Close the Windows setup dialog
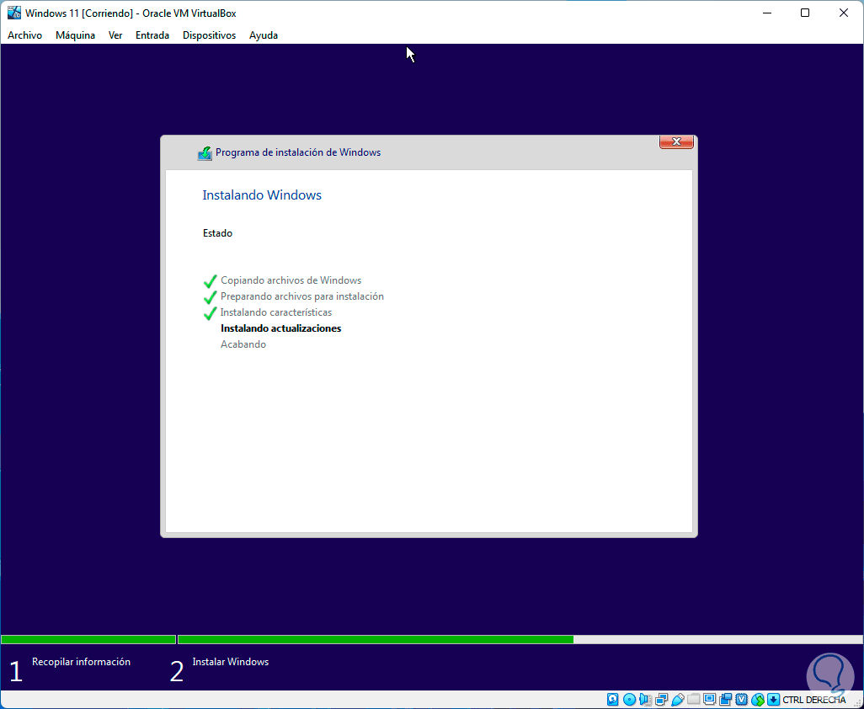The image size is (864, 709). pyautogui.click(x=676, y=141)
